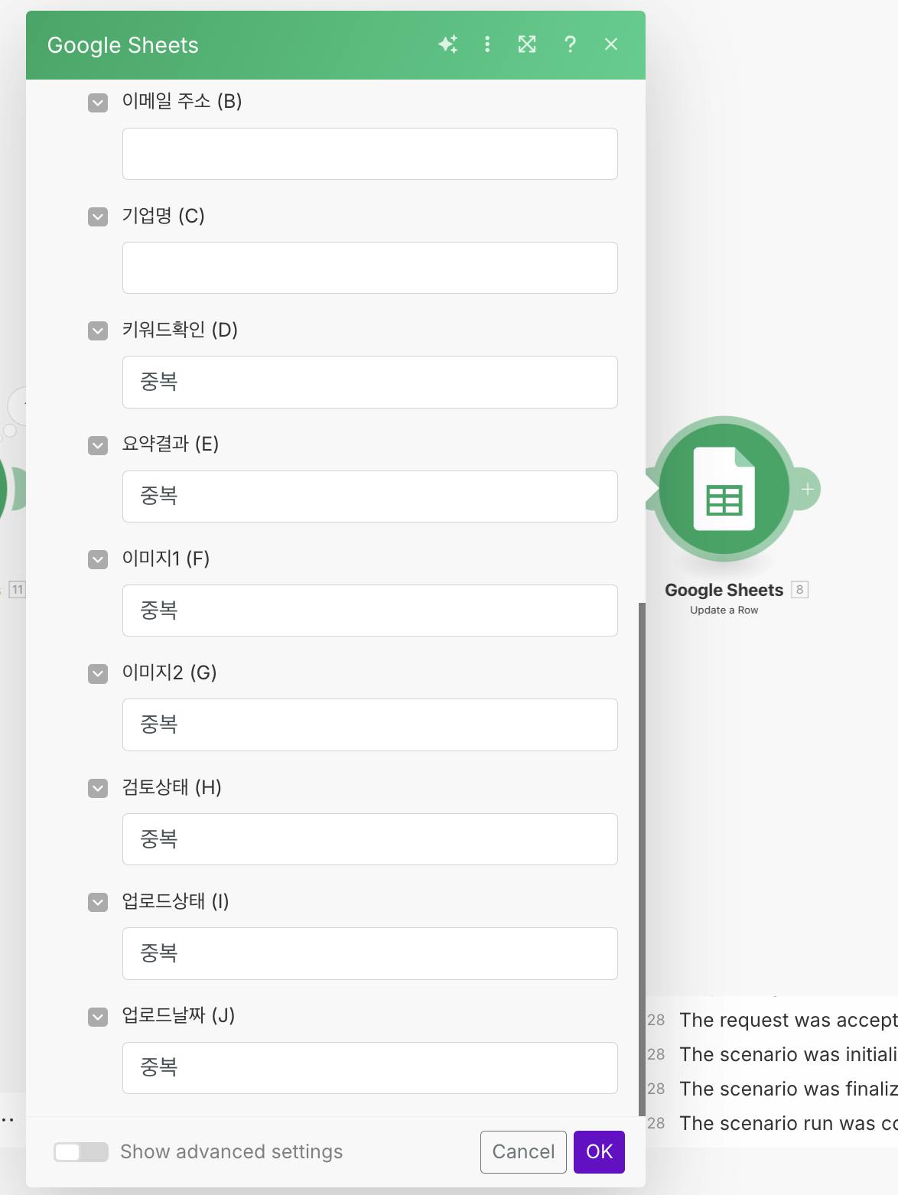Close the Google Sheets dialog
Image resolution: width=898 pixels, height=1195 pixels.
pos(611,44)
